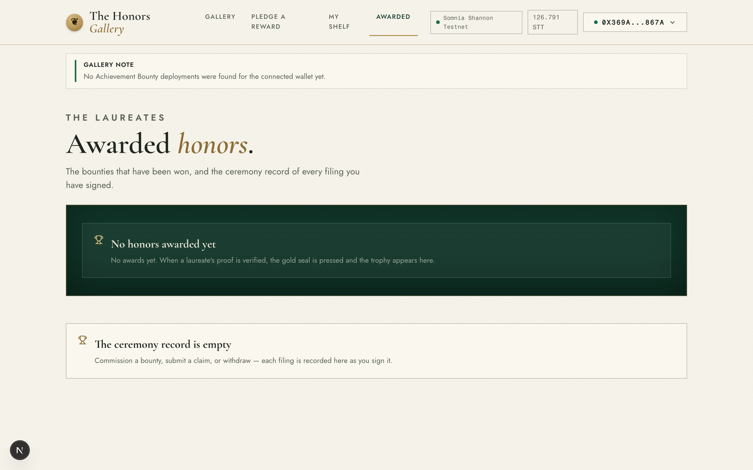Open the Pledge a Reward tab

tap(268, 22)
